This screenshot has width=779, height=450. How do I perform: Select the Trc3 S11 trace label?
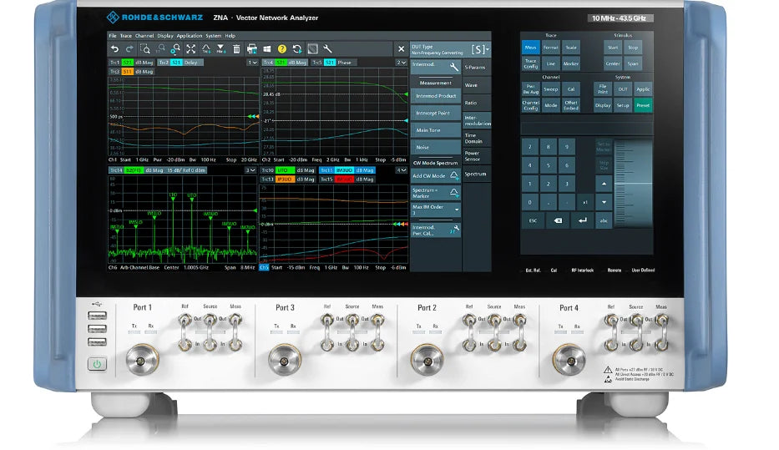[x=131, y=72]
